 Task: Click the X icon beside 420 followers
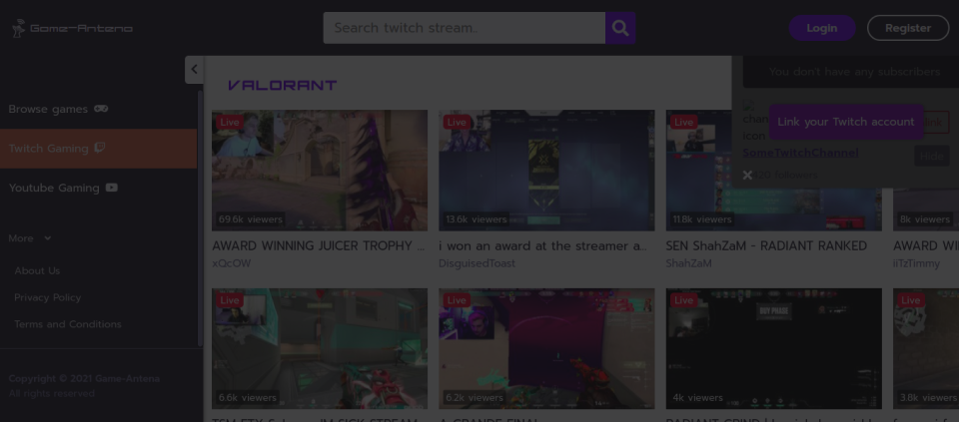747,176
